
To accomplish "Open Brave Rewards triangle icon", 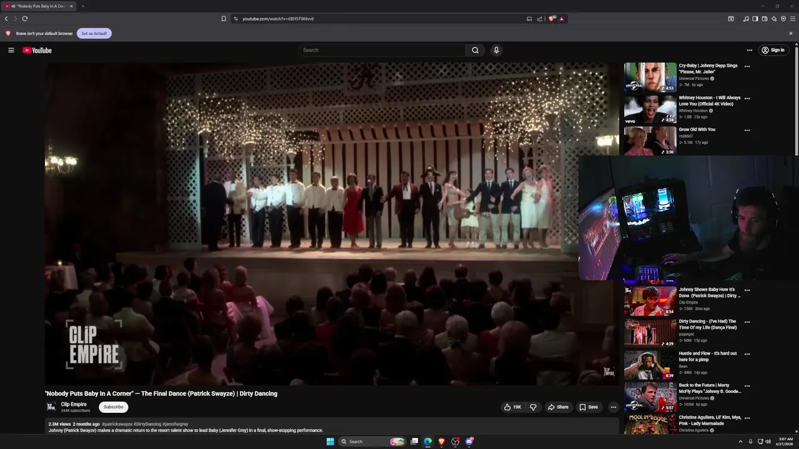I will [x=561, y=19].
